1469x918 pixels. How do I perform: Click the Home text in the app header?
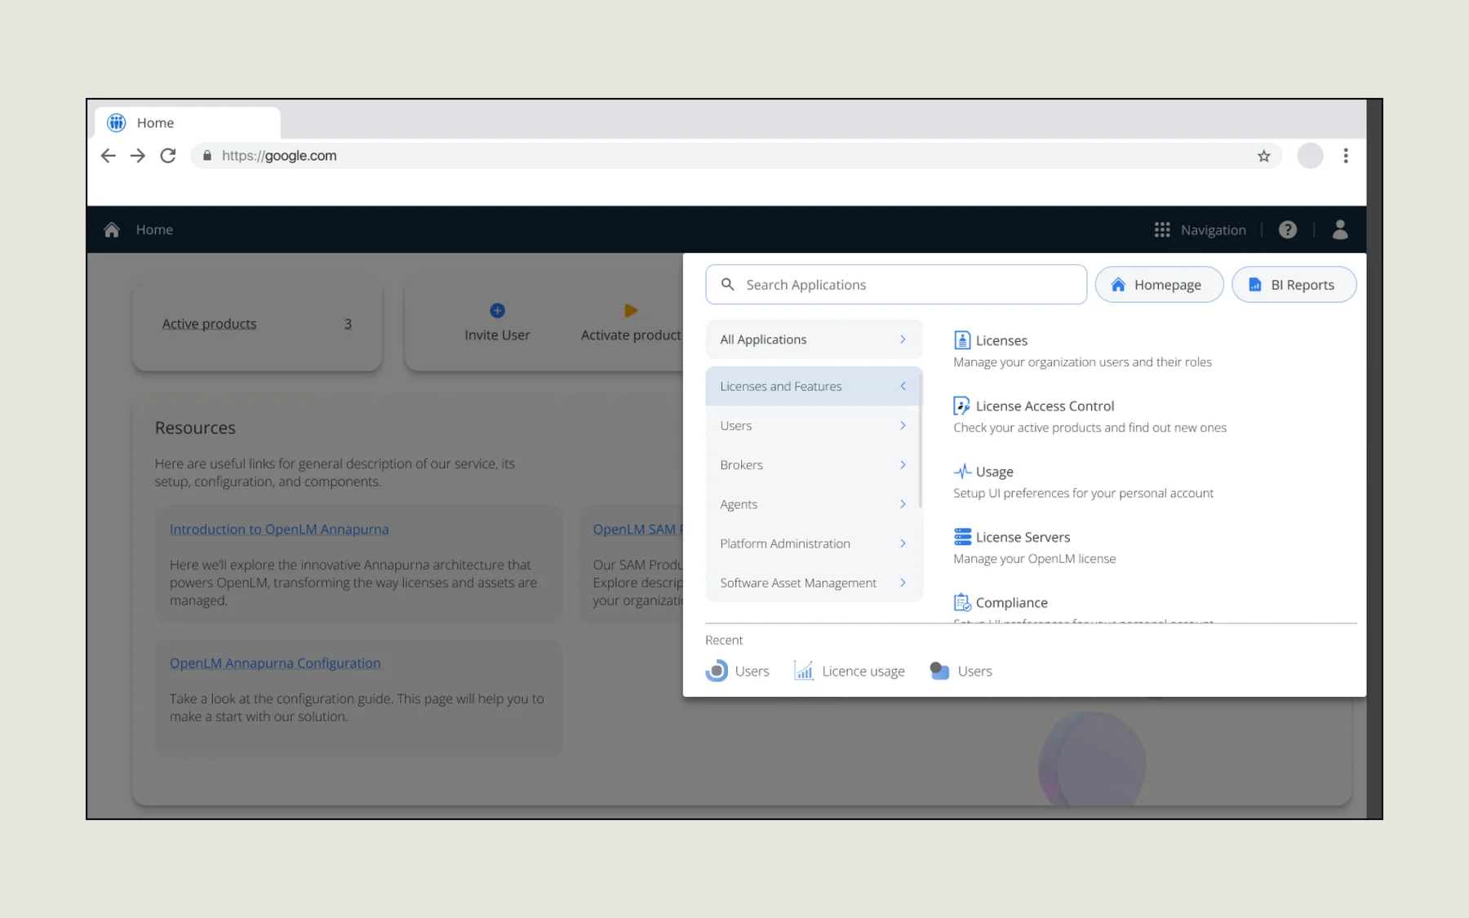(x=154, y=230)
